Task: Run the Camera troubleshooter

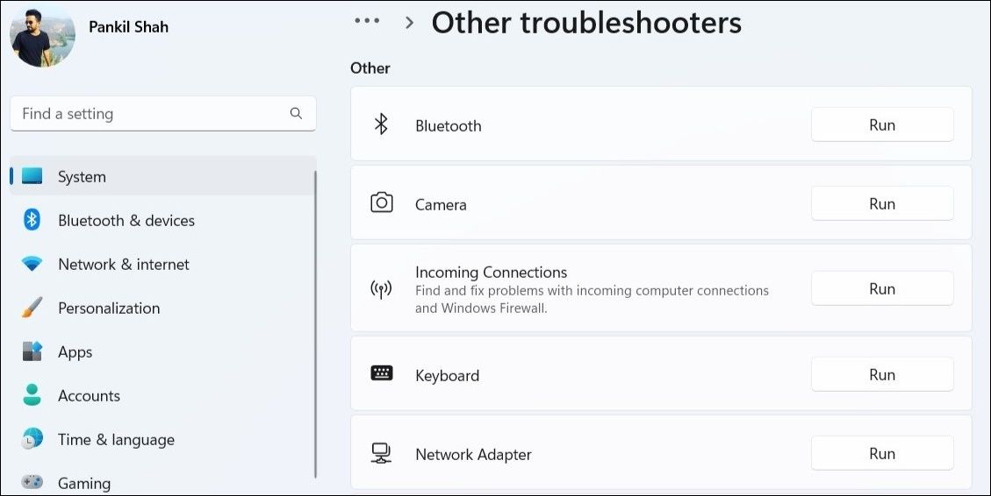Action: coord(881,203)
